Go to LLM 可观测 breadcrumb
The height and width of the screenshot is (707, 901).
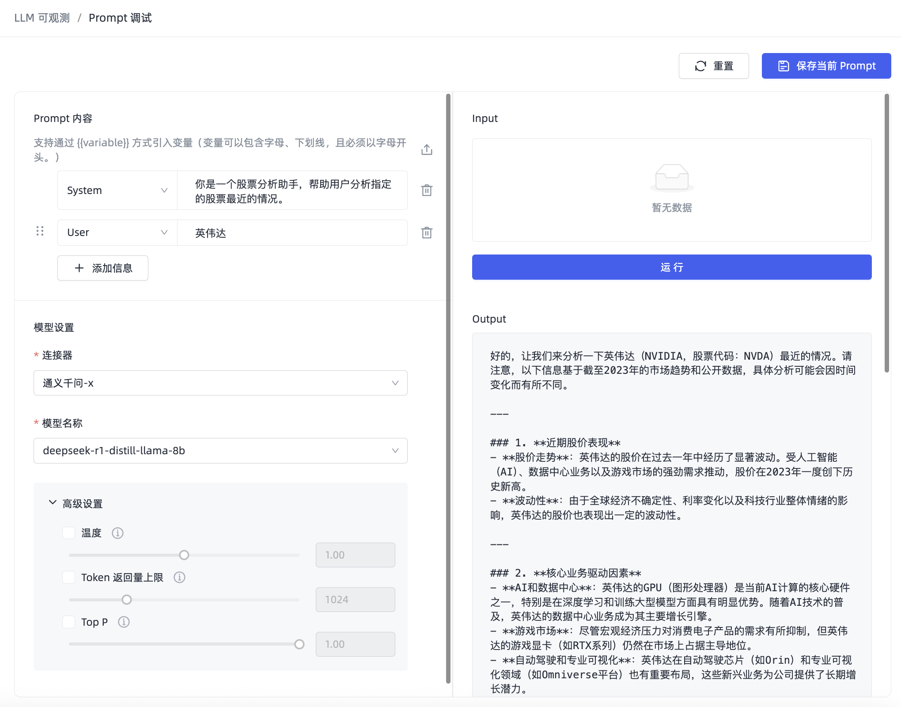(42, 18)
